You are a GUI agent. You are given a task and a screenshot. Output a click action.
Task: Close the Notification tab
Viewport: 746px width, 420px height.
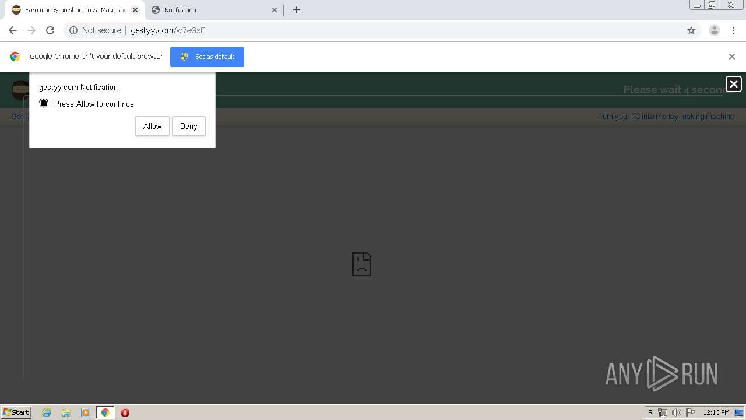pos(275,10)
